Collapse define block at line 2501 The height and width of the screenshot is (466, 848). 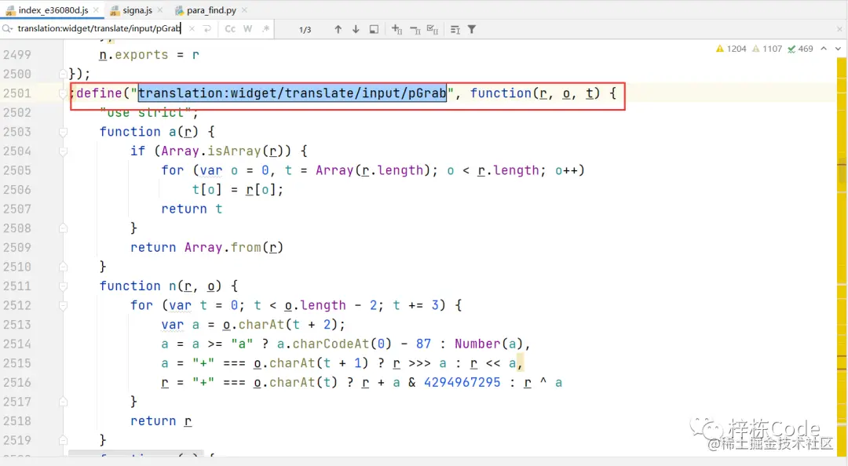[64, 93]
